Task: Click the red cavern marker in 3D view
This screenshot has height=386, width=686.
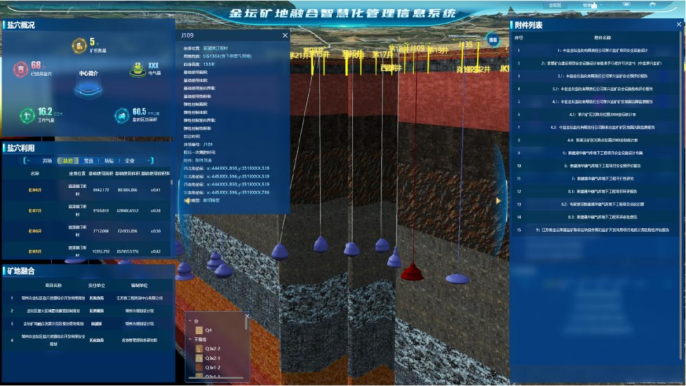Action: [x=412, y=272]
